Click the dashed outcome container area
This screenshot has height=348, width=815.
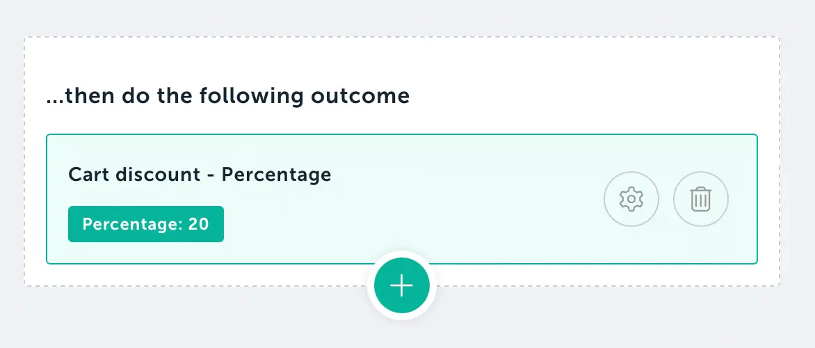click(556, 77)
